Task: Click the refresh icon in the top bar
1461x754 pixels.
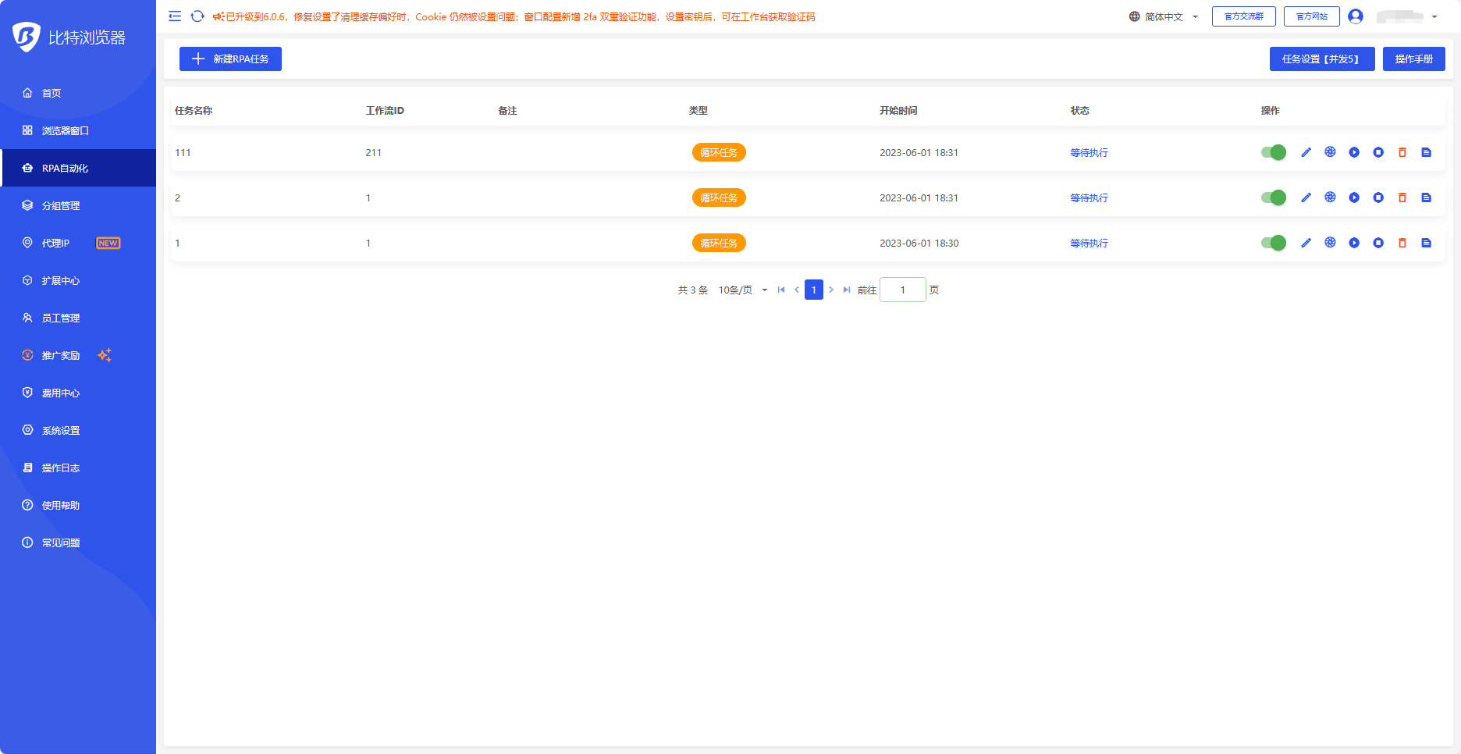Action: 197,16
